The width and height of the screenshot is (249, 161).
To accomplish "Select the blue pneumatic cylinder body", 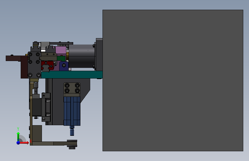I will tap(72, 111).
